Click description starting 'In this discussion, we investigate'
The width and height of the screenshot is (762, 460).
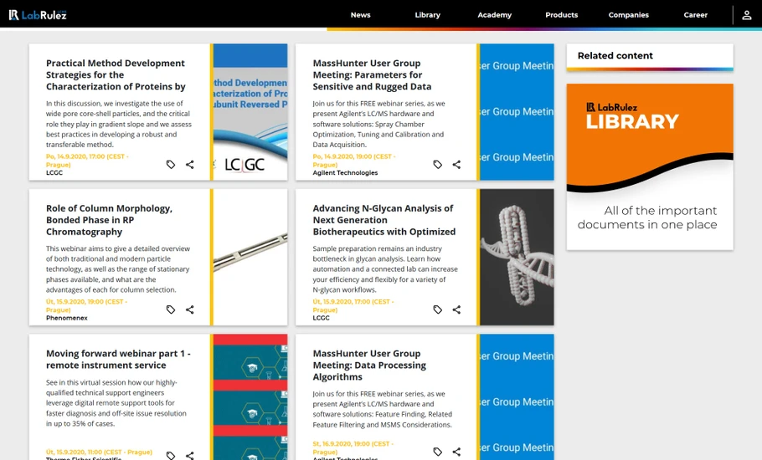(x=119, y=124)
